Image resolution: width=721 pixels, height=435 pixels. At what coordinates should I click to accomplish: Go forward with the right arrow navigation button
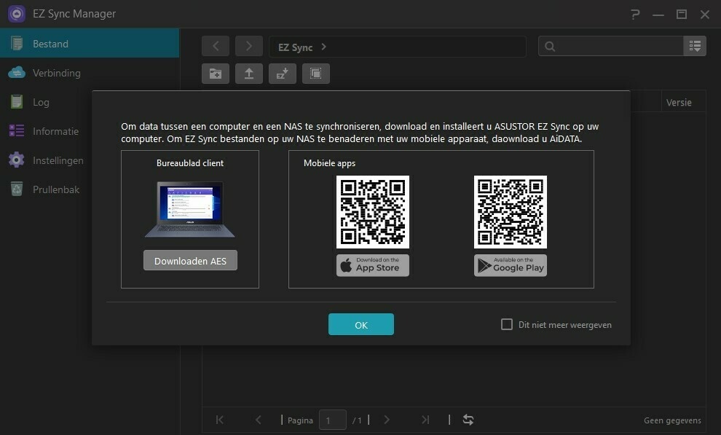249,46
